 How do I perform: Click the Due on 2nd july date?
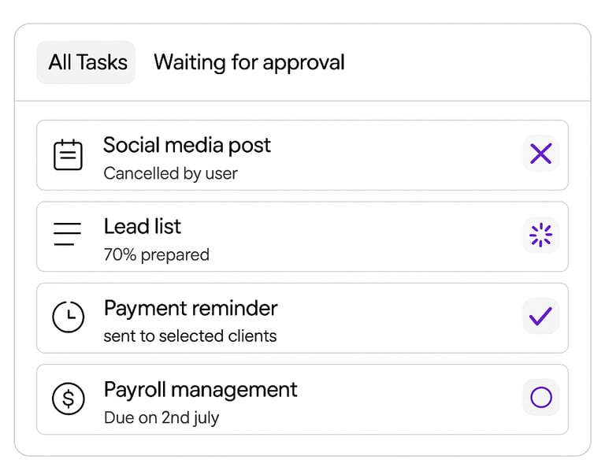[161, 417]
